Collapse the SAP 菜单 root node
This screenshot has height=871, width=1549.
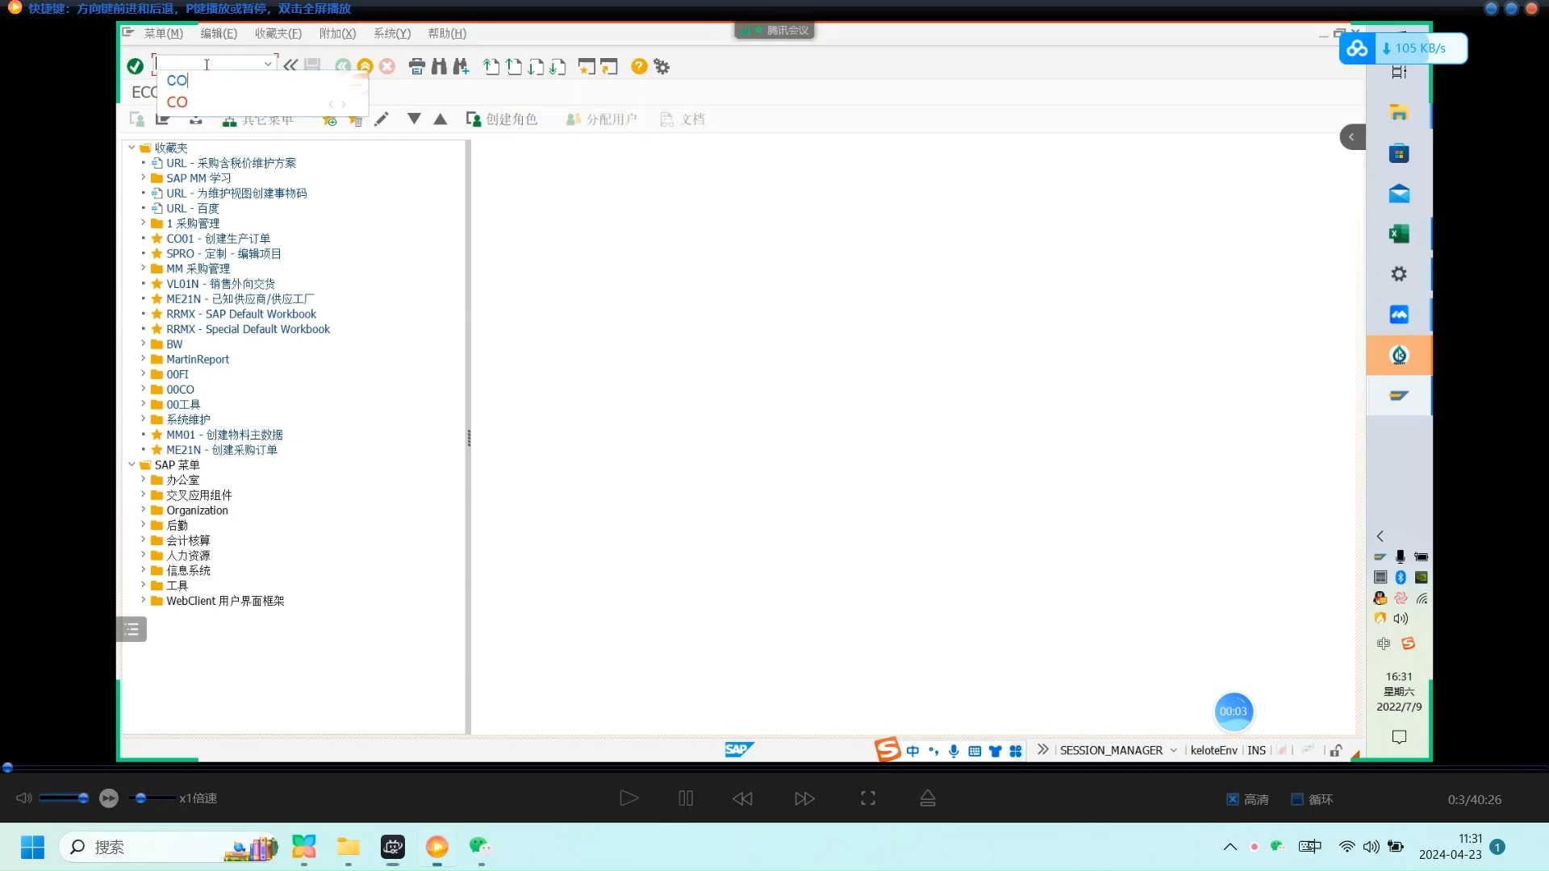click(132, 465)
